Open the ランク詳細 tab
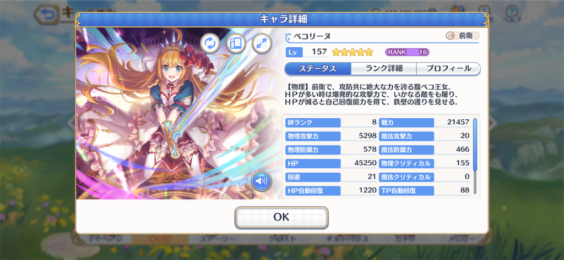Screen dimensions: 564x260 coord(383,69)
